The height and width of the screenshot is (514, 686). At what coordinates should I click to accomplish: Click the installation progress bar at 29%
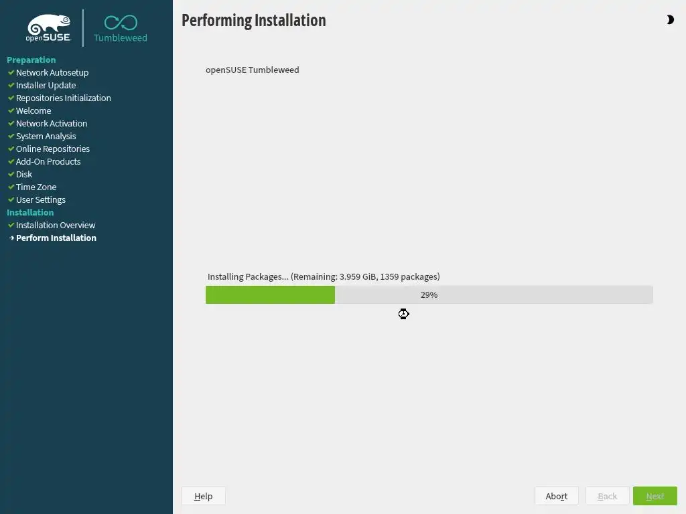click(429, 294)
